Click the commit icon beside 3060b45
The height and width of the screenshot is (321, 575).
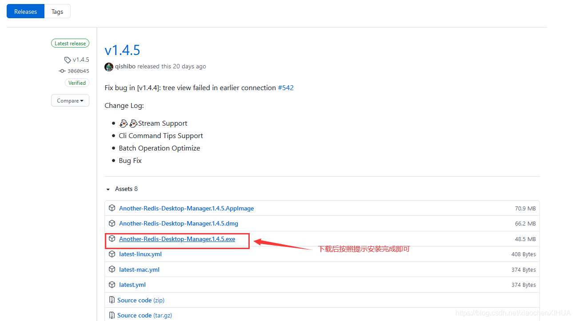62,71
